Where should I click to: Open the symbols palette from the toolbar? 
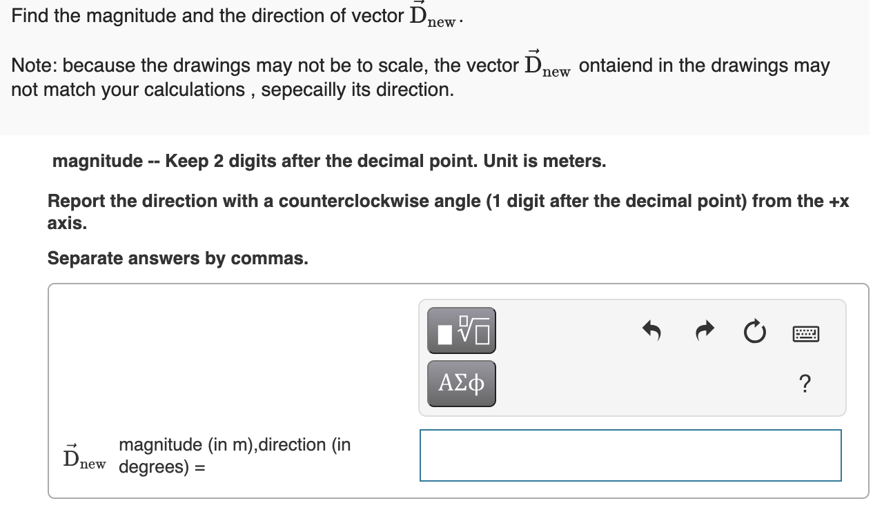click(x=460, y=383)
